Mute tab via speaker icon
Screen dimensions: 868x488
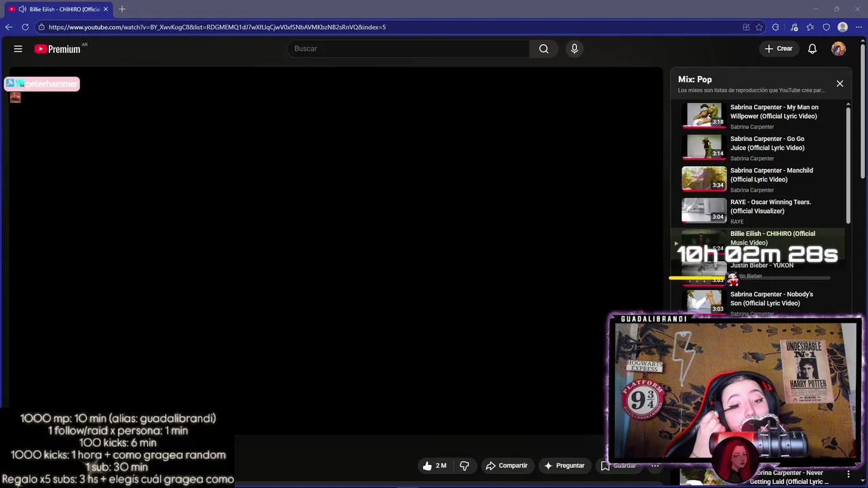[x=22, y=9]
